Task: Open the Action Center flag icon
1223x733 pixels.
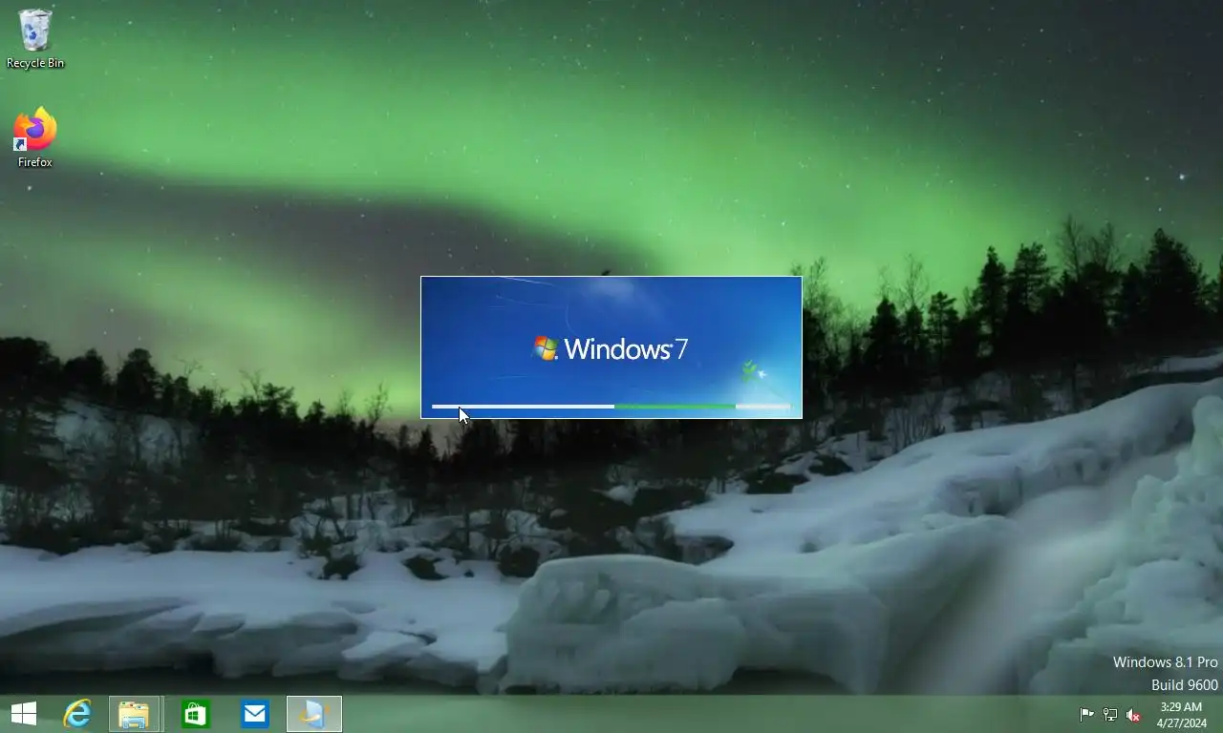Action: click(x=1086, y=715)
